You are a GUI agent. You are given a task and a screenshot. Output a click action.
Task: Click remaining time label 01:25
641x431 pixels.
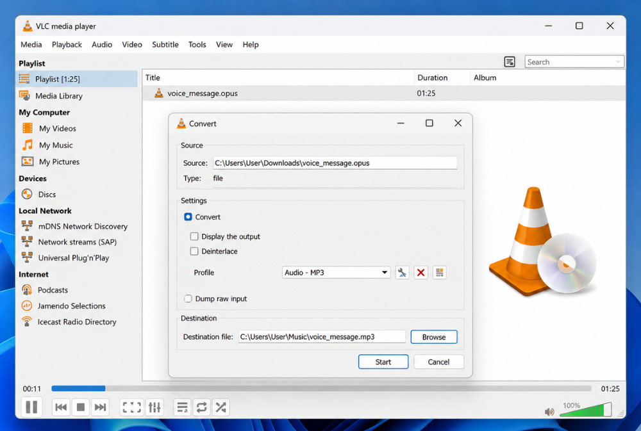tap(610, 389)
